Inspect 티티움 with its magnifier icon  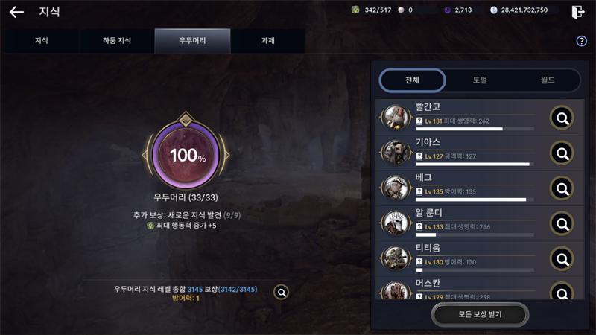pos(562,259)
